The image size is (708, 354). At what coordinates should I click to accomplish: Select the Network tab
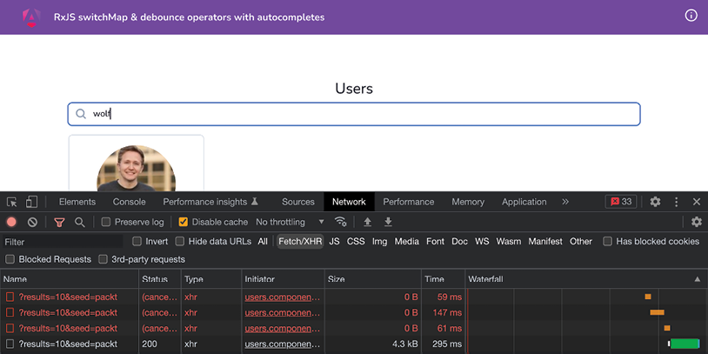tap(349, 202)
